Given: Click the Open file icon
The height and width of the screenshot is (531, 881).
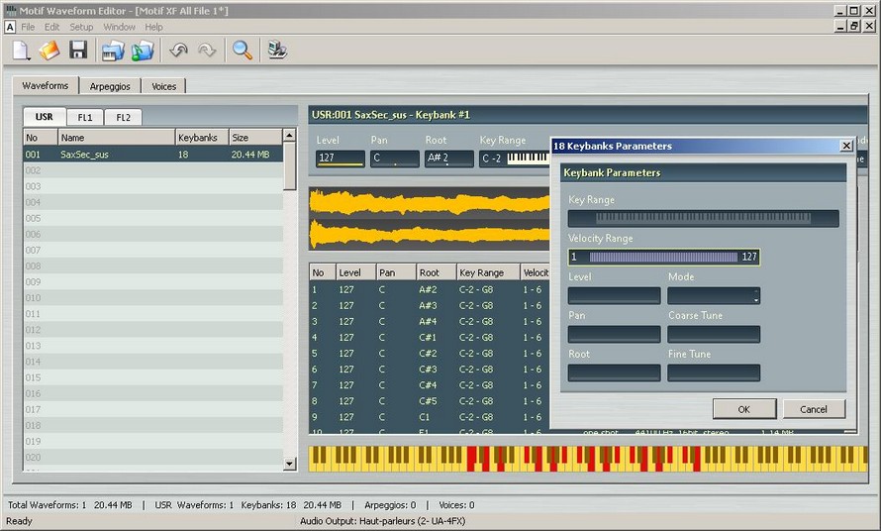Looking at the screenshot, I should tap(49, 51).
